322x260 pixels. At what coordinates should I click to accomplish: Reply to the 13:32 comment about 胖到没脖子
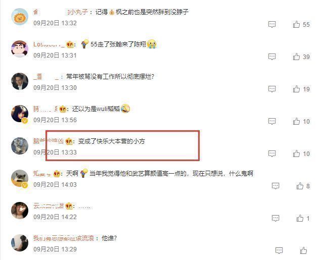pos(272,24)
